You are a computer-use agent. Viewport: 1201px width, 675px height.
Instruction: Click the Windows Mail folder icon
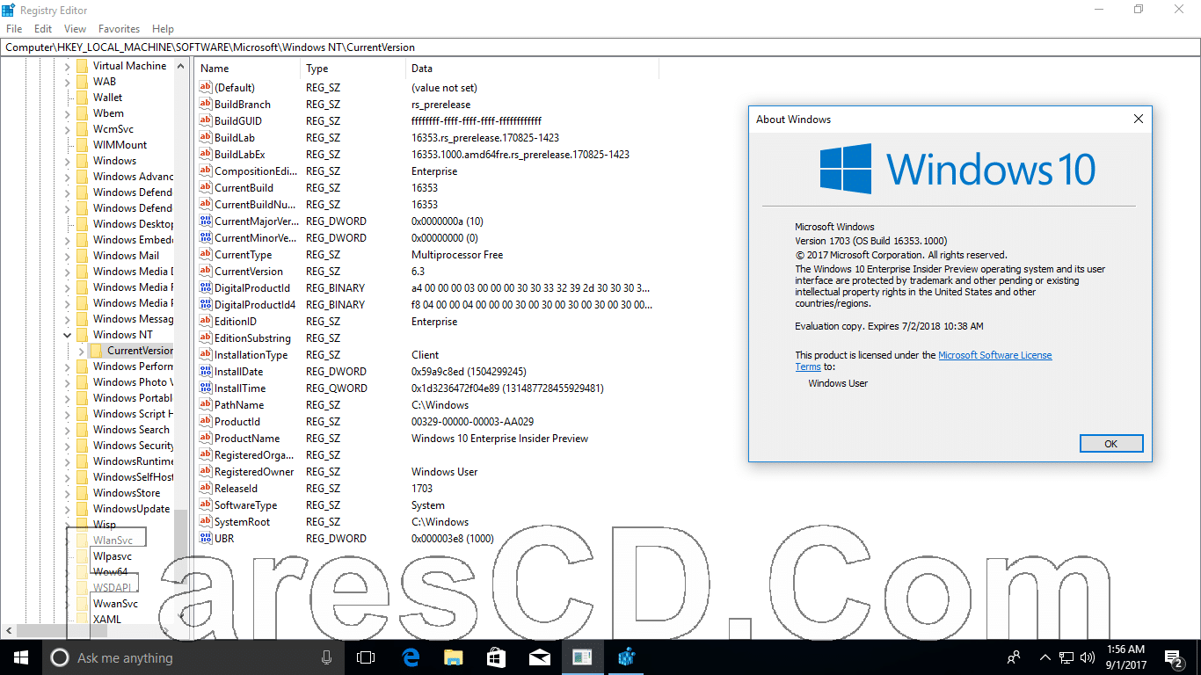click(x=83, y=255)
